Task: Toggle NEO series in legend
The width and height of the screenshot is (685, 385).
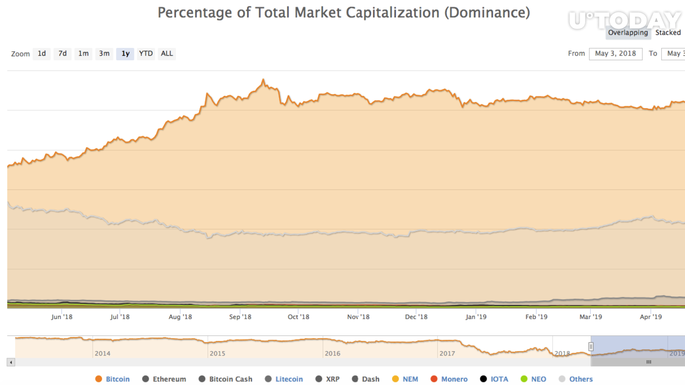Action: click(533, 379)
